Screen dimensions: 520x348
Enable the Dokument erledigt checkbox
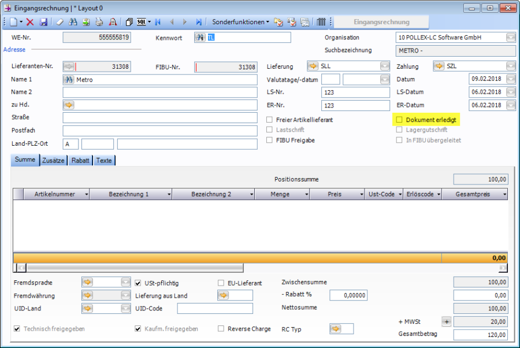[x=399, y=120]
